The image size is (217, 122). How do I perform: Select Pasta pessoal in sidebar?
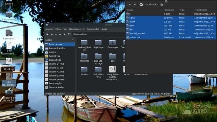tap(60, 44)
